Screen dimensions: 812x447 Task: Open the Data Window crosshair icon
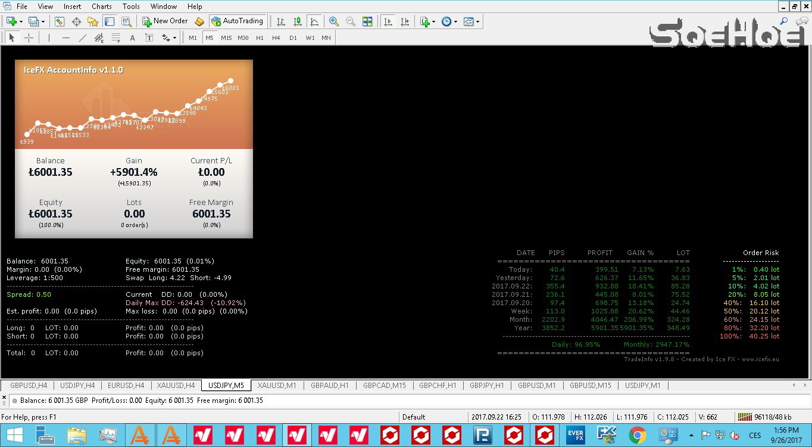(x=76, y=21)
